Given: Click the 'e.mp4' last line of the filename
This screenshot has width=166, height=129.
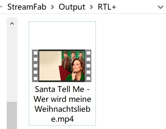Looking at the screenshot, I should [63, 119].
